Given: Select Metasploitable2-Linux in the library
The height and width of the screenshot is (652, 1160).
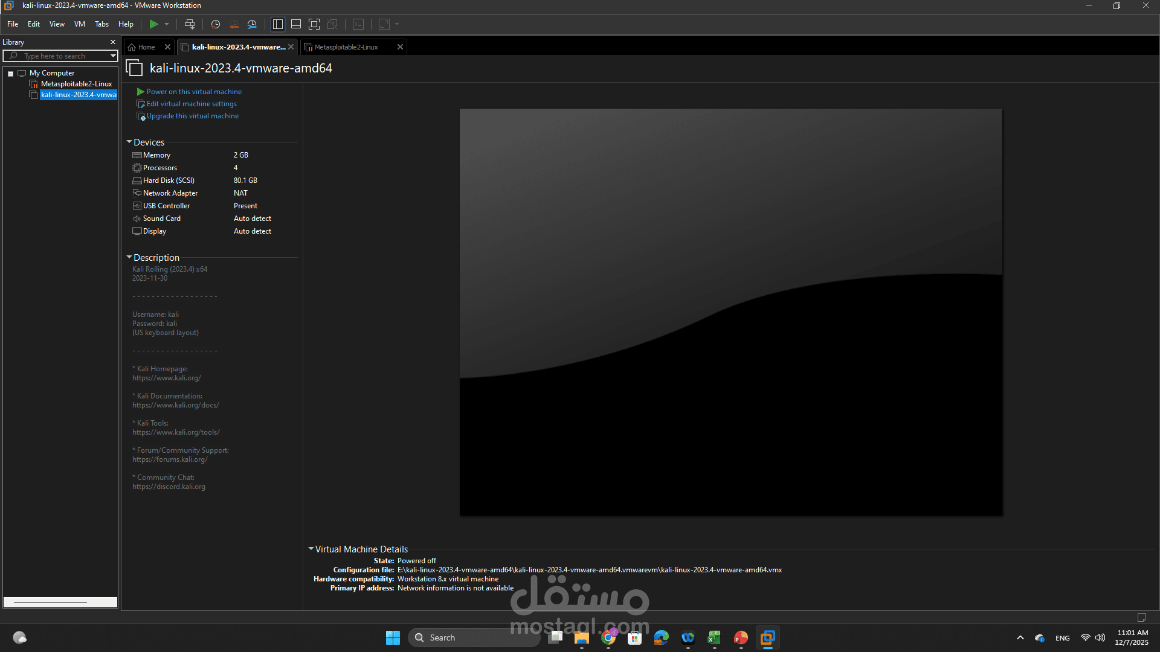Looking at the screenshot, I should tap(76, 84).
